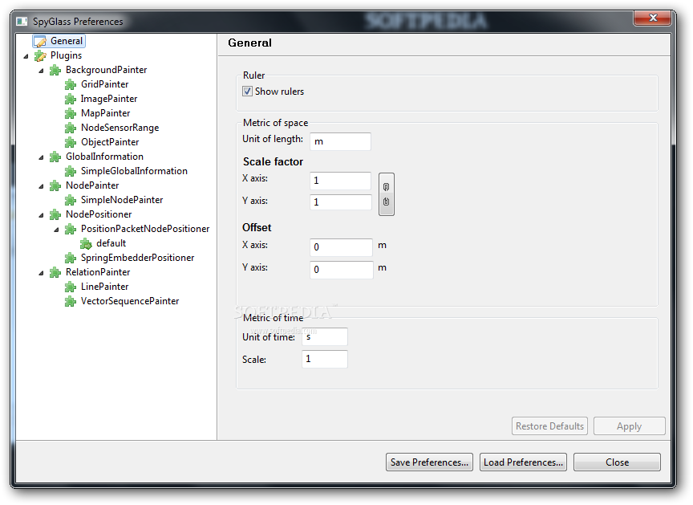Click the NodePositioner plugin icon
Image resolution: width=693 pixels, height=505 pixels.
55,215
